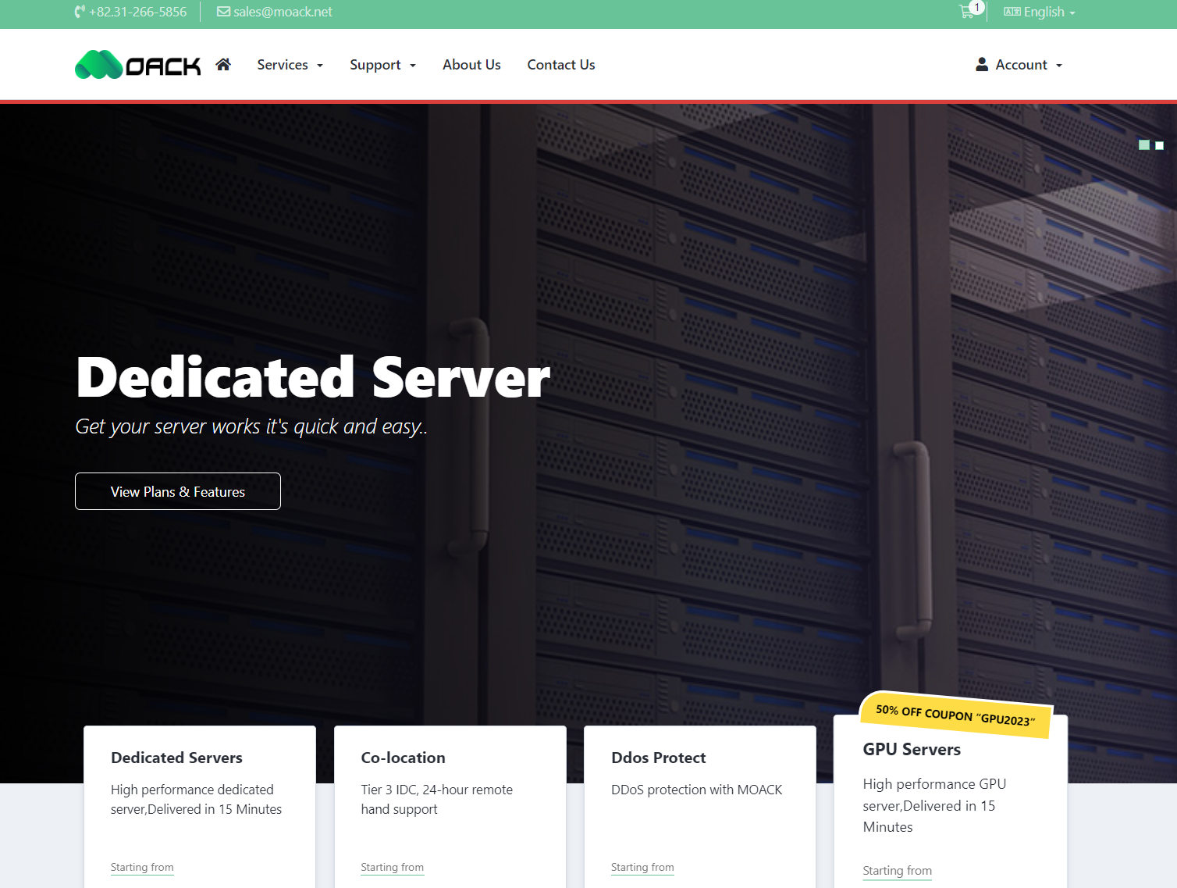Click the phone icon in top bar
This screenshot has width=1177, height=888.
80,12
